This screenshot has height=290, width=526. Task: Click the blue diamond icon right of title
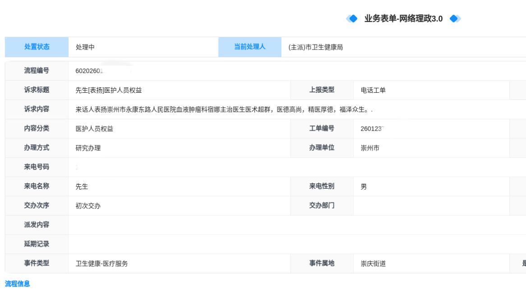[x=455, y=18]
